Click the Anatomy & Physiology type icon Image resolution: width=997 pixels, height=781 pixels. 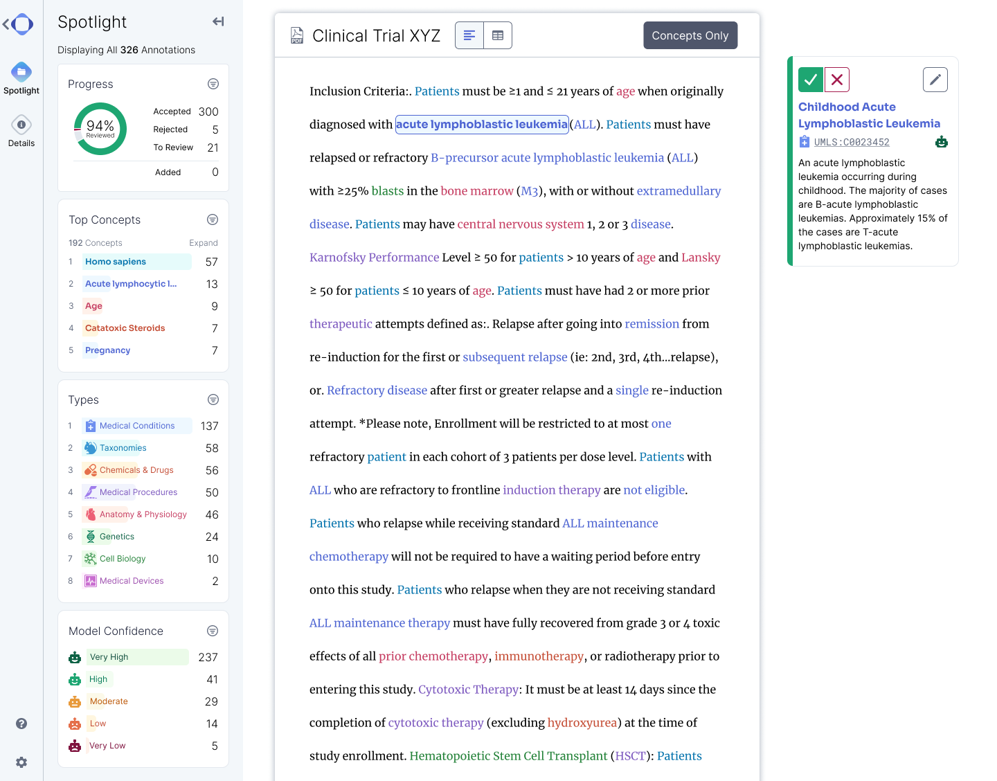[91, 514]
